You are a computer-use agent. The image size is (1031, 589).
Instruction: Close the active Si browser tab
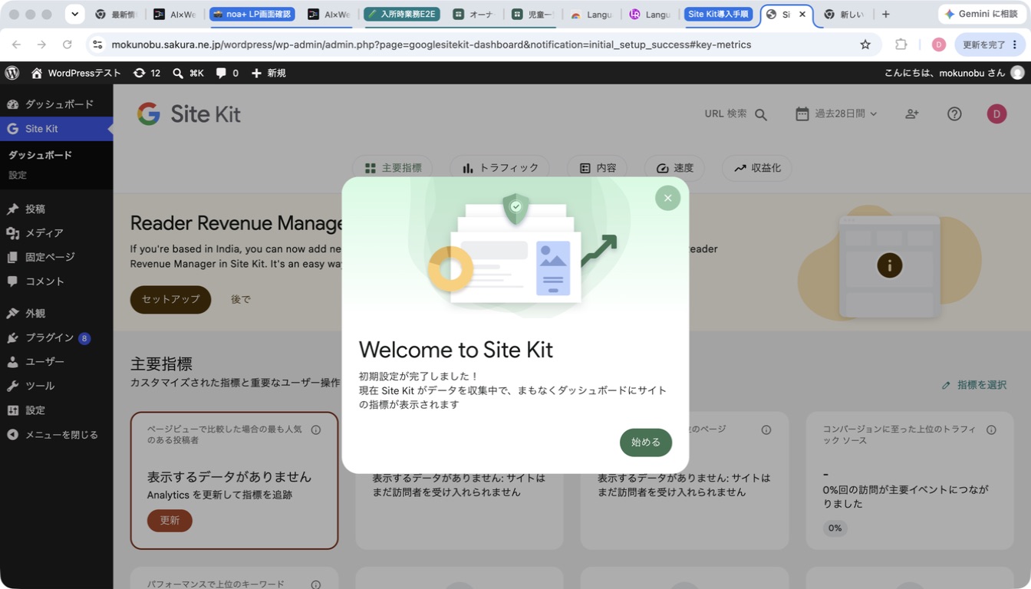802,15
